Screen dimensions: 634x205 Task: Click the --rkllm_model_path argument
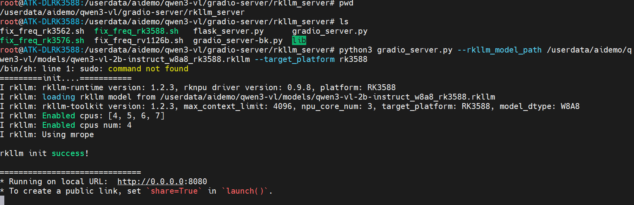[x=500, y=50]
